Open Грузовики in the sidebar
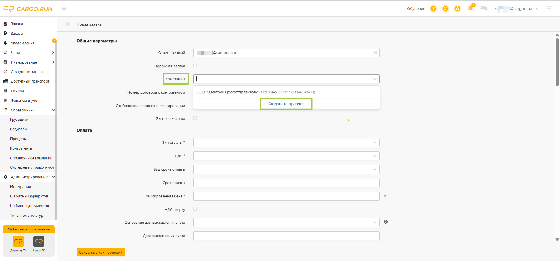The height and width of the screenshot is (261, 560). tap(19, 120)
